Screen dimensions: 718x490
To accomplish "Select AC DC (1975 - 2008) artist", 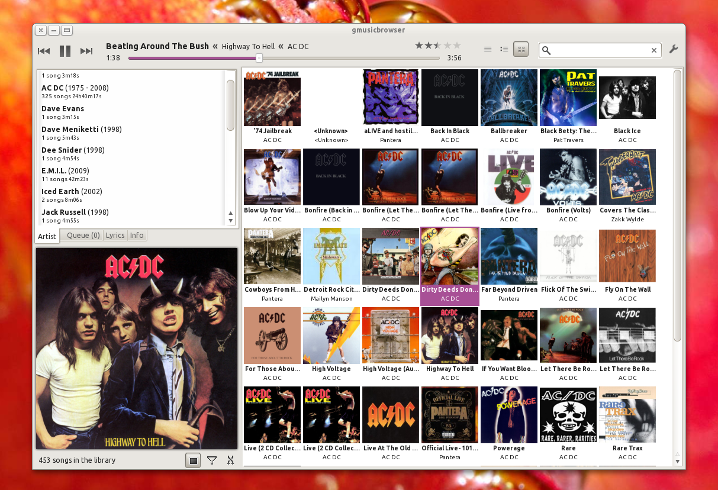I will tap(131, 91).
